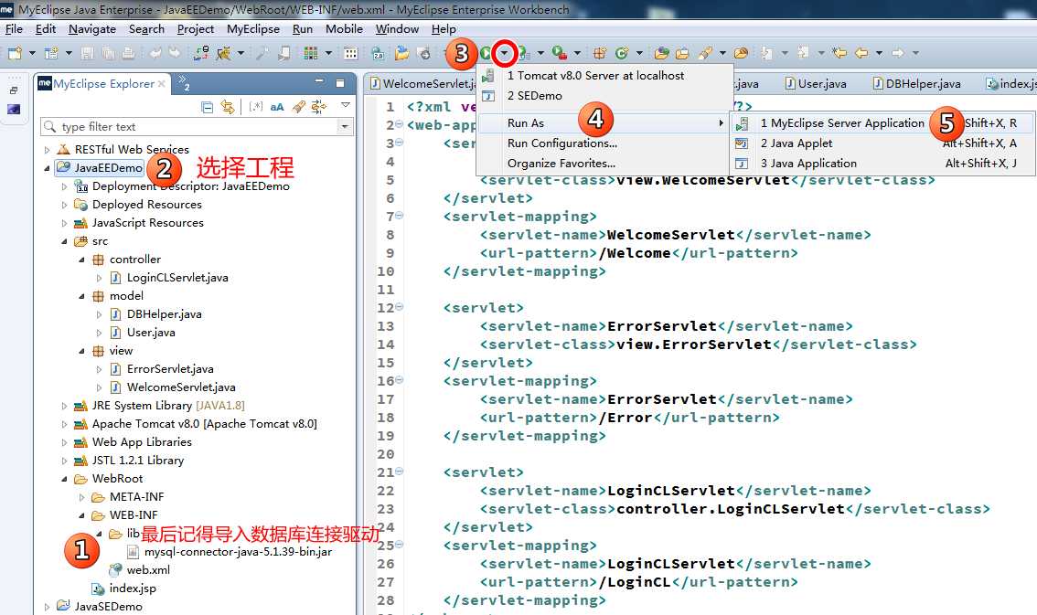The width and height of the screenshot is (1037, 615).
Task: Choose Run As submenu item
Action: [x=605, y=122]
